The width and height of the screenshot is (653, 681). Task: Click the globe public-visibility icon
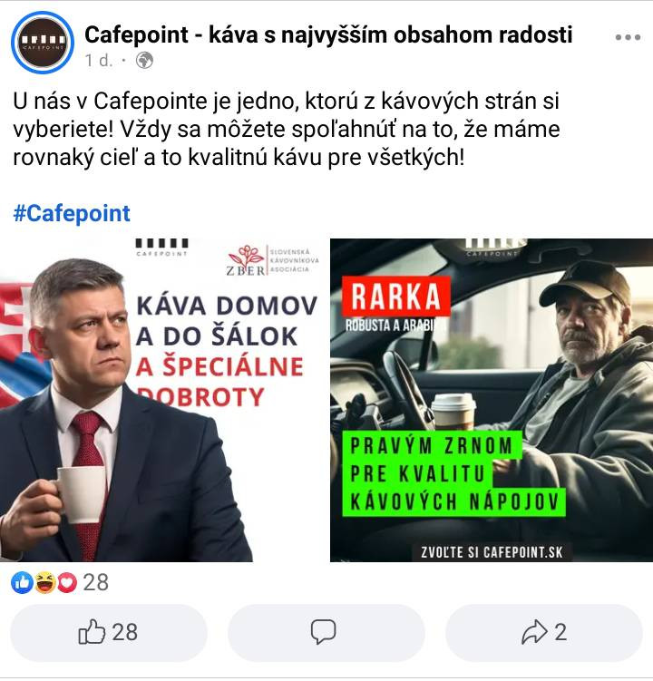point(144,61)
